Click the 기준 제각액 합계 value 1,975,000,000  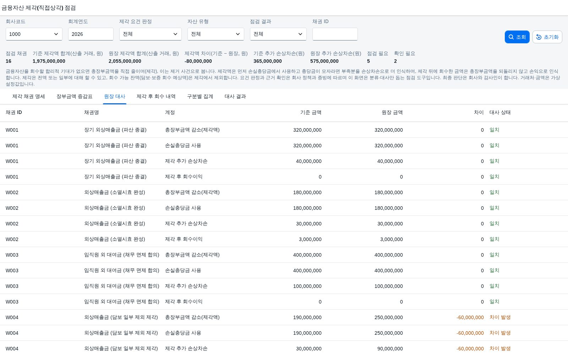(49, 61)
